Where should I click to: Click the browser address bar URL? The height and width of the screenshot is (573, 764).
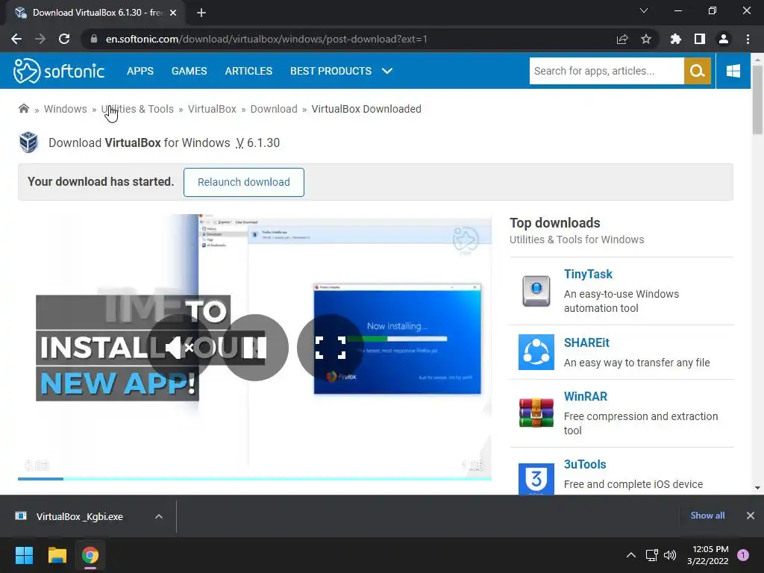pos(266,39)
